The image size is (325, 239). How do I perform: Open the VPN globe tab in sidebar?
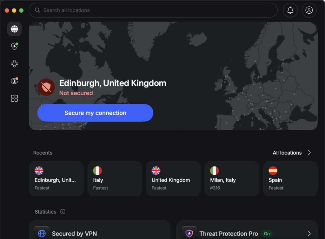click(x=14, y=29)
